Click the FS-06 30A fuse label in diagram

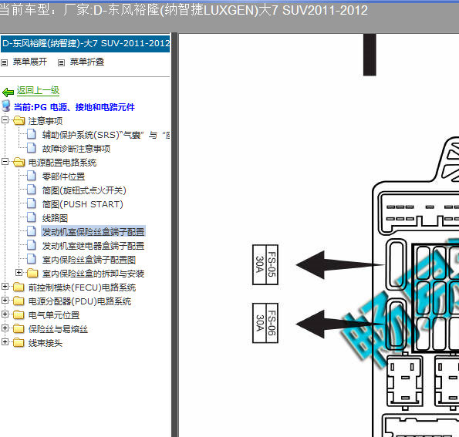click(x=265, y=323)
